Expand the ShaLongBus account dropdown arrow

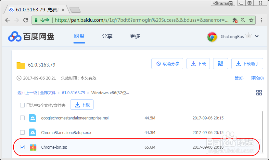[257, 36]
